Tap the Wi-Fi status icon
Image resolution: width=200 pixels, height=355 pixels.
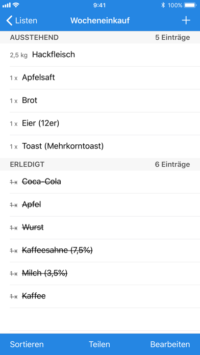tap(16, 5)
